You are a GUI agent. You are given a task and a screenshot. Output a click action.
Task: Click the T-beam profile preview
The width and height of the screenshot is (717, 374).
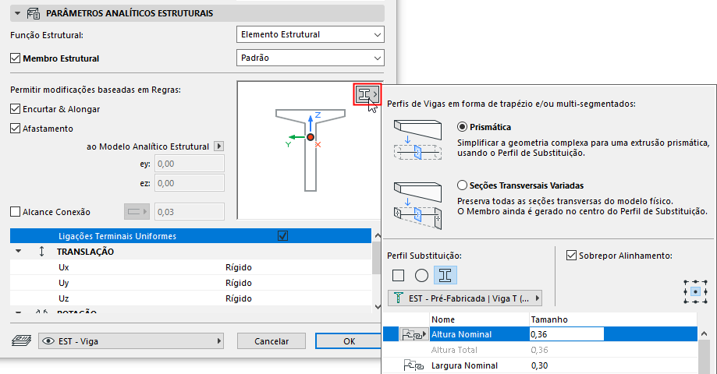[x=310, y=150]
